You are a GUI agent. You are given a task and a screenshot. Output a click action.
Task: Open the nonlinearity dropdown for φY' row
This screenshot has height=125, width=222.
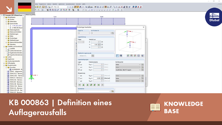(128, 78)
